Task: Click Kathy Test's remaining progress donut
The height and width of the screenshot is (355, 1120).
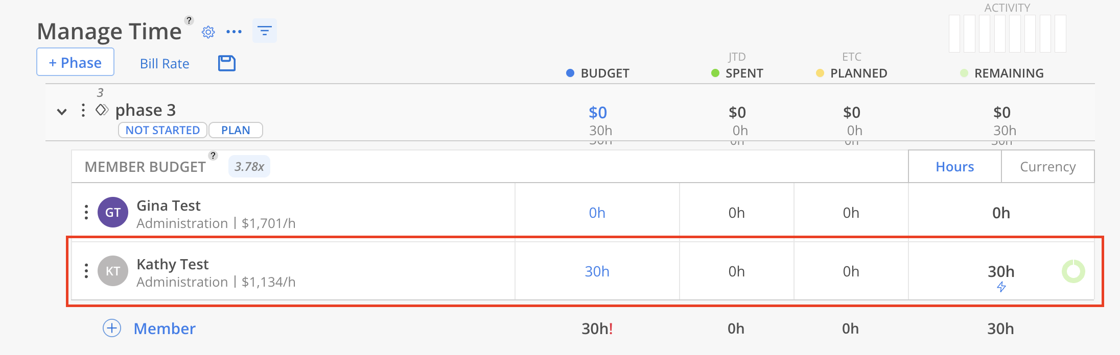Action: pos(1073,271)
